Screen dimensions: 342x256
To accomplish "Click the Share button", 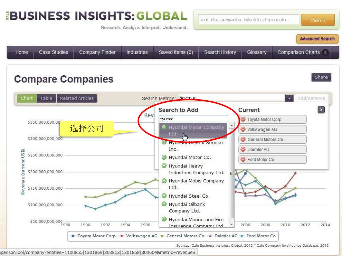I will (321, 77).
